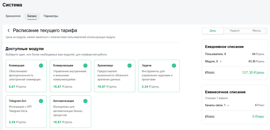Screen dimensions: 270x130
Task: Open the Коммерция module card title
Action: coord(17,66)
